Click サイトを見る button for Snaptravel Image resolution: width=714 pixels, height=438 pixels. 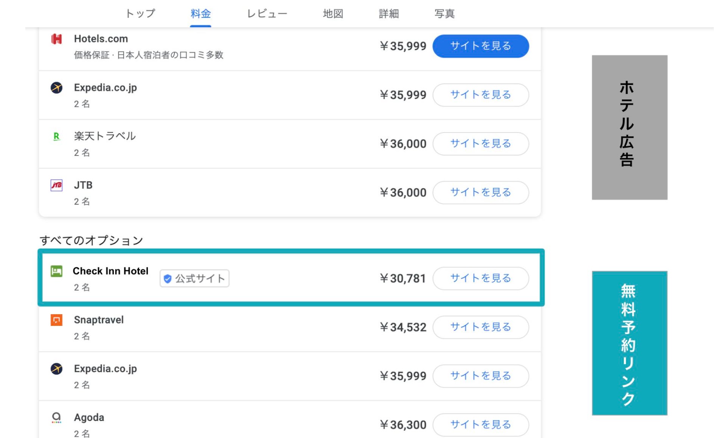480,327
